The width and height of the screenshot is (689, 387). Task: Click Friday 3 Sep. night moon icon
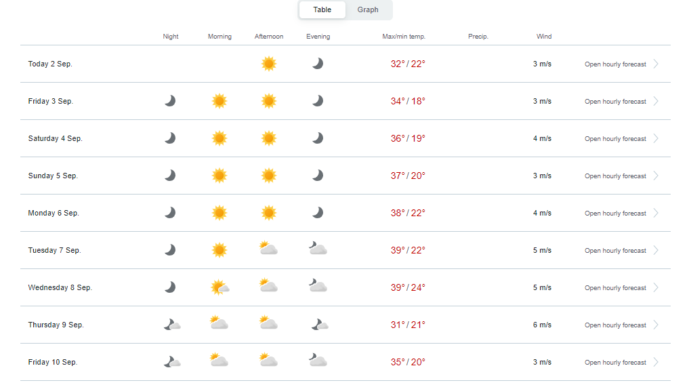point(170,101)
